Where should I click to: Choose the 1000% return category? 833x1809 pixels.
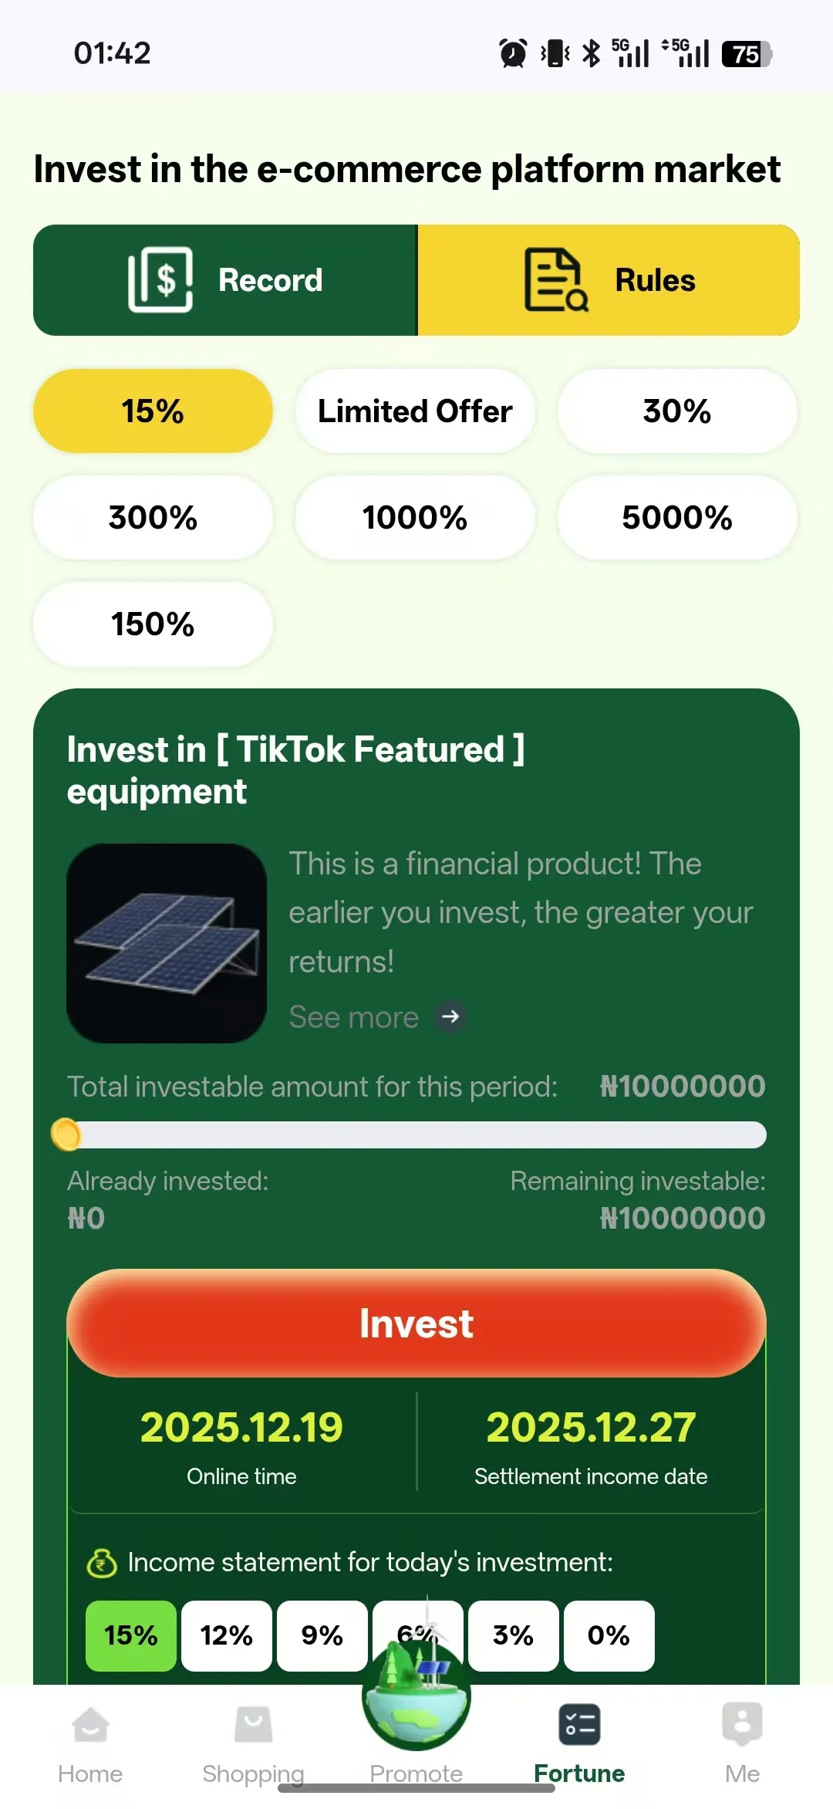click(415, 517)
